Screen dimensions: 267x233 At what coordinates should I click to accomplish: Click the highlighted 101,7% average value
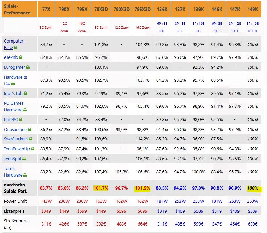point(101,188)
